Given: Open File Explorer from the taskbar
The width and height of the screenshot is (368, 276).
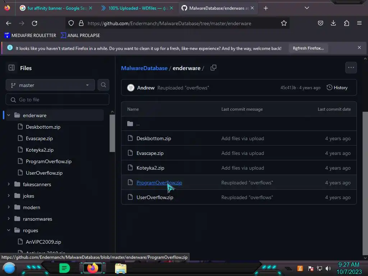Looking at the screenshot, I should pyautogui.click(x=121, y=268).
